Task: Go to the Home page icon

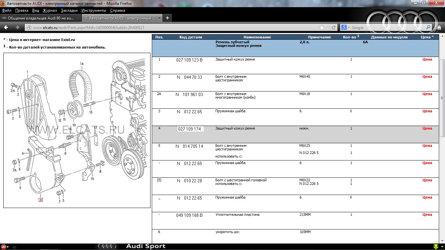Action: [x=439, y=27]
